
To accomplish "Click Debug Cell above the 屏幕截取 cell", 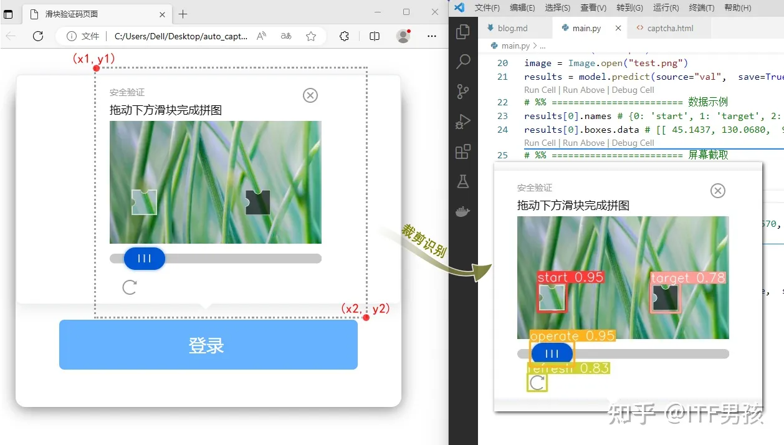I will coord(633,143).
